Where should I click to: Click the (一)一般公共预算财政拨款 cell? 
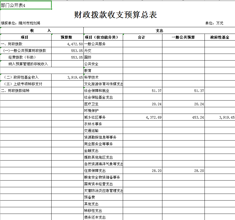tap(26, 51)
